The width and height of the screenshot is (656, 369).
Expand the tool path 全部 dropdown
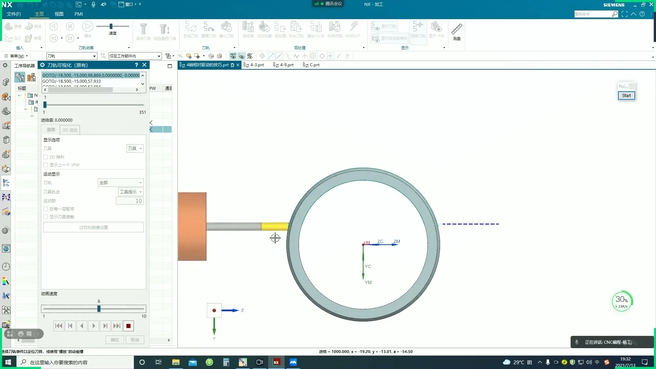(121, 183)
